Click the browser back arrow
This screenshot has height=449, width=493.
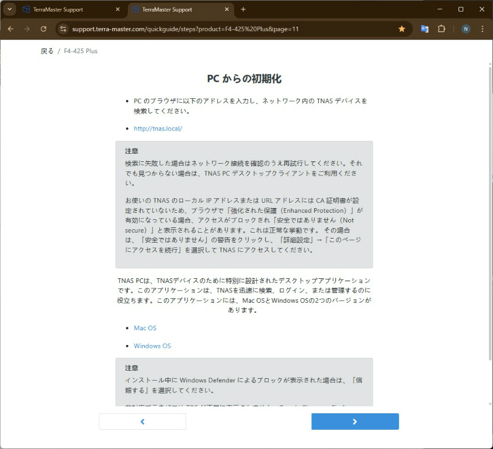point(11,29)
